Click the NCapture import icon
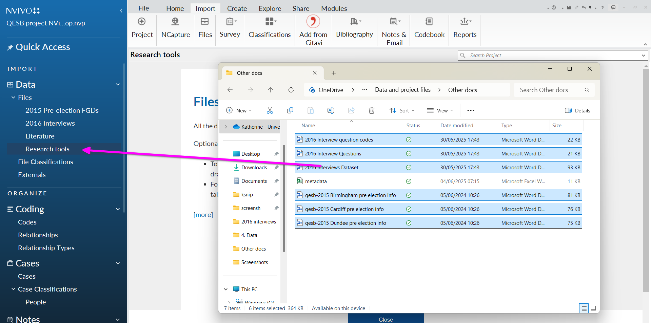The height and width of the screenshot is (323, 651). (x=175, y=22)
